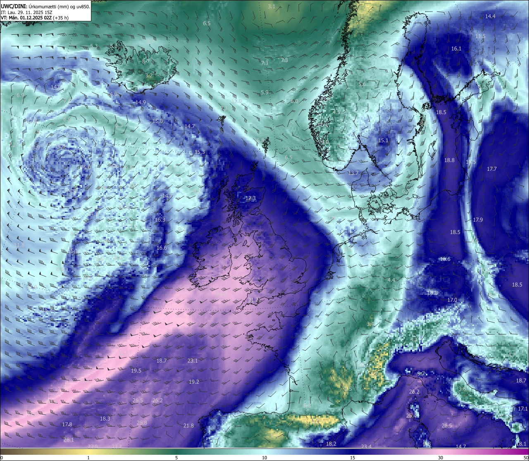This screenshot has height=461, width=529.
Task: Click the 17.7 value label
Action: 491,169
